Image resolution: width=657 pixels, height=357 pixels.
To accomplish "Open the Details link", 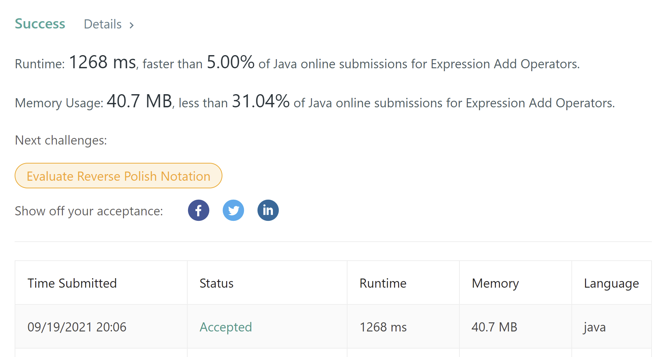I will tap(103, 24).
